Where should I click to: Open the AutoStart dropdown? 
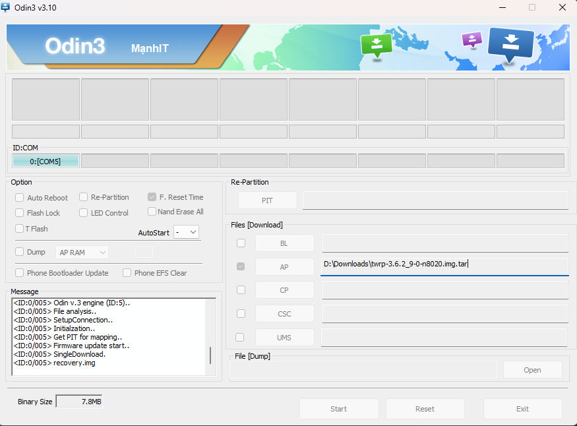[186, 232]
